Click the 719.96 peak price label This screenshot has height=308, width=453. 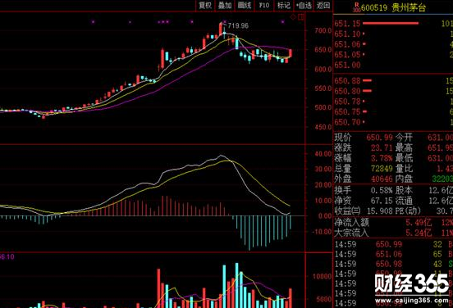pyautogui.click(x=238, y=25)
